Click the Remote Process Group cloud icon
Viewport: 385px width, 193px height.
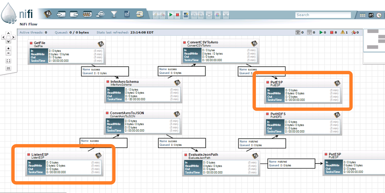100,14
